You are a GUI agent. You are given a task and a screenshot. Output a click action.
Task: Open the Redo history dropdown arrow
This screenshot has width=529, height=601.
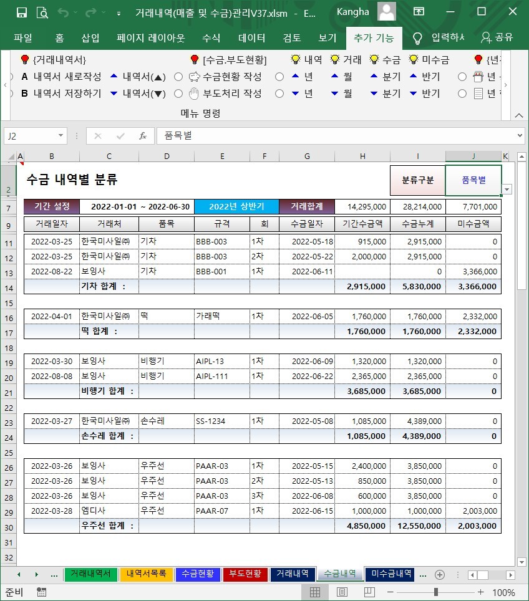(104, 12)
